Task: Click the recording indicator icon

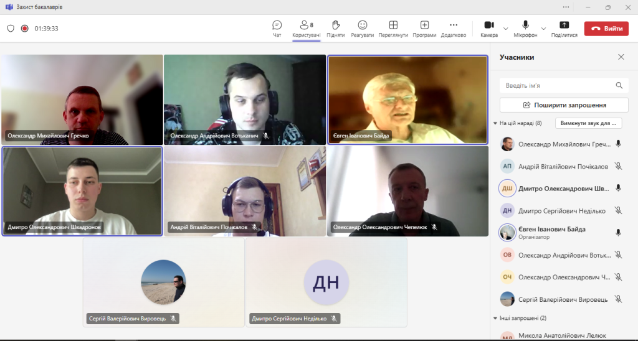Action: [x=25, y=29]
